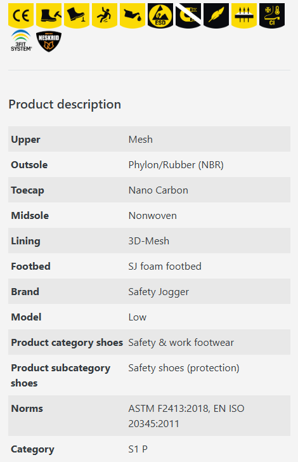Viewport: 298px width, 462px height.
Task: Click the oil-resistant sole icon
Action: pos(133,16)
